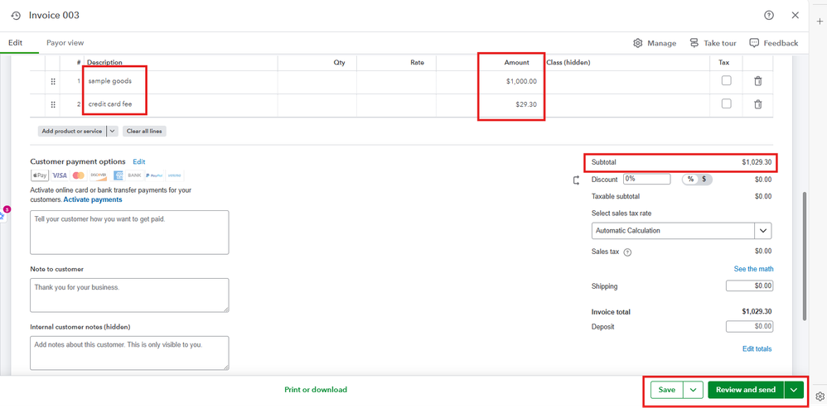
Task: Click the sample goods description cell
Action: coord(181,82)
